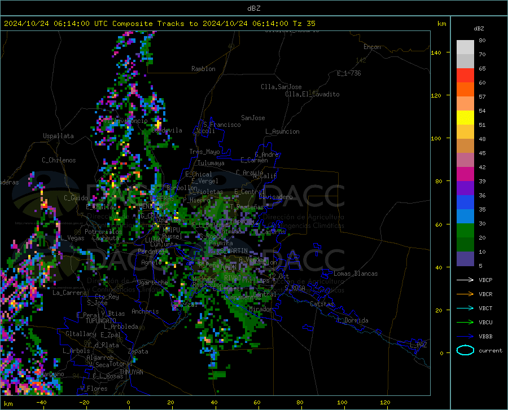The height and width of the screenshot is (410, 508).
Task: Click the blue VBBB arrow in legend
Action: pos(465,337)
